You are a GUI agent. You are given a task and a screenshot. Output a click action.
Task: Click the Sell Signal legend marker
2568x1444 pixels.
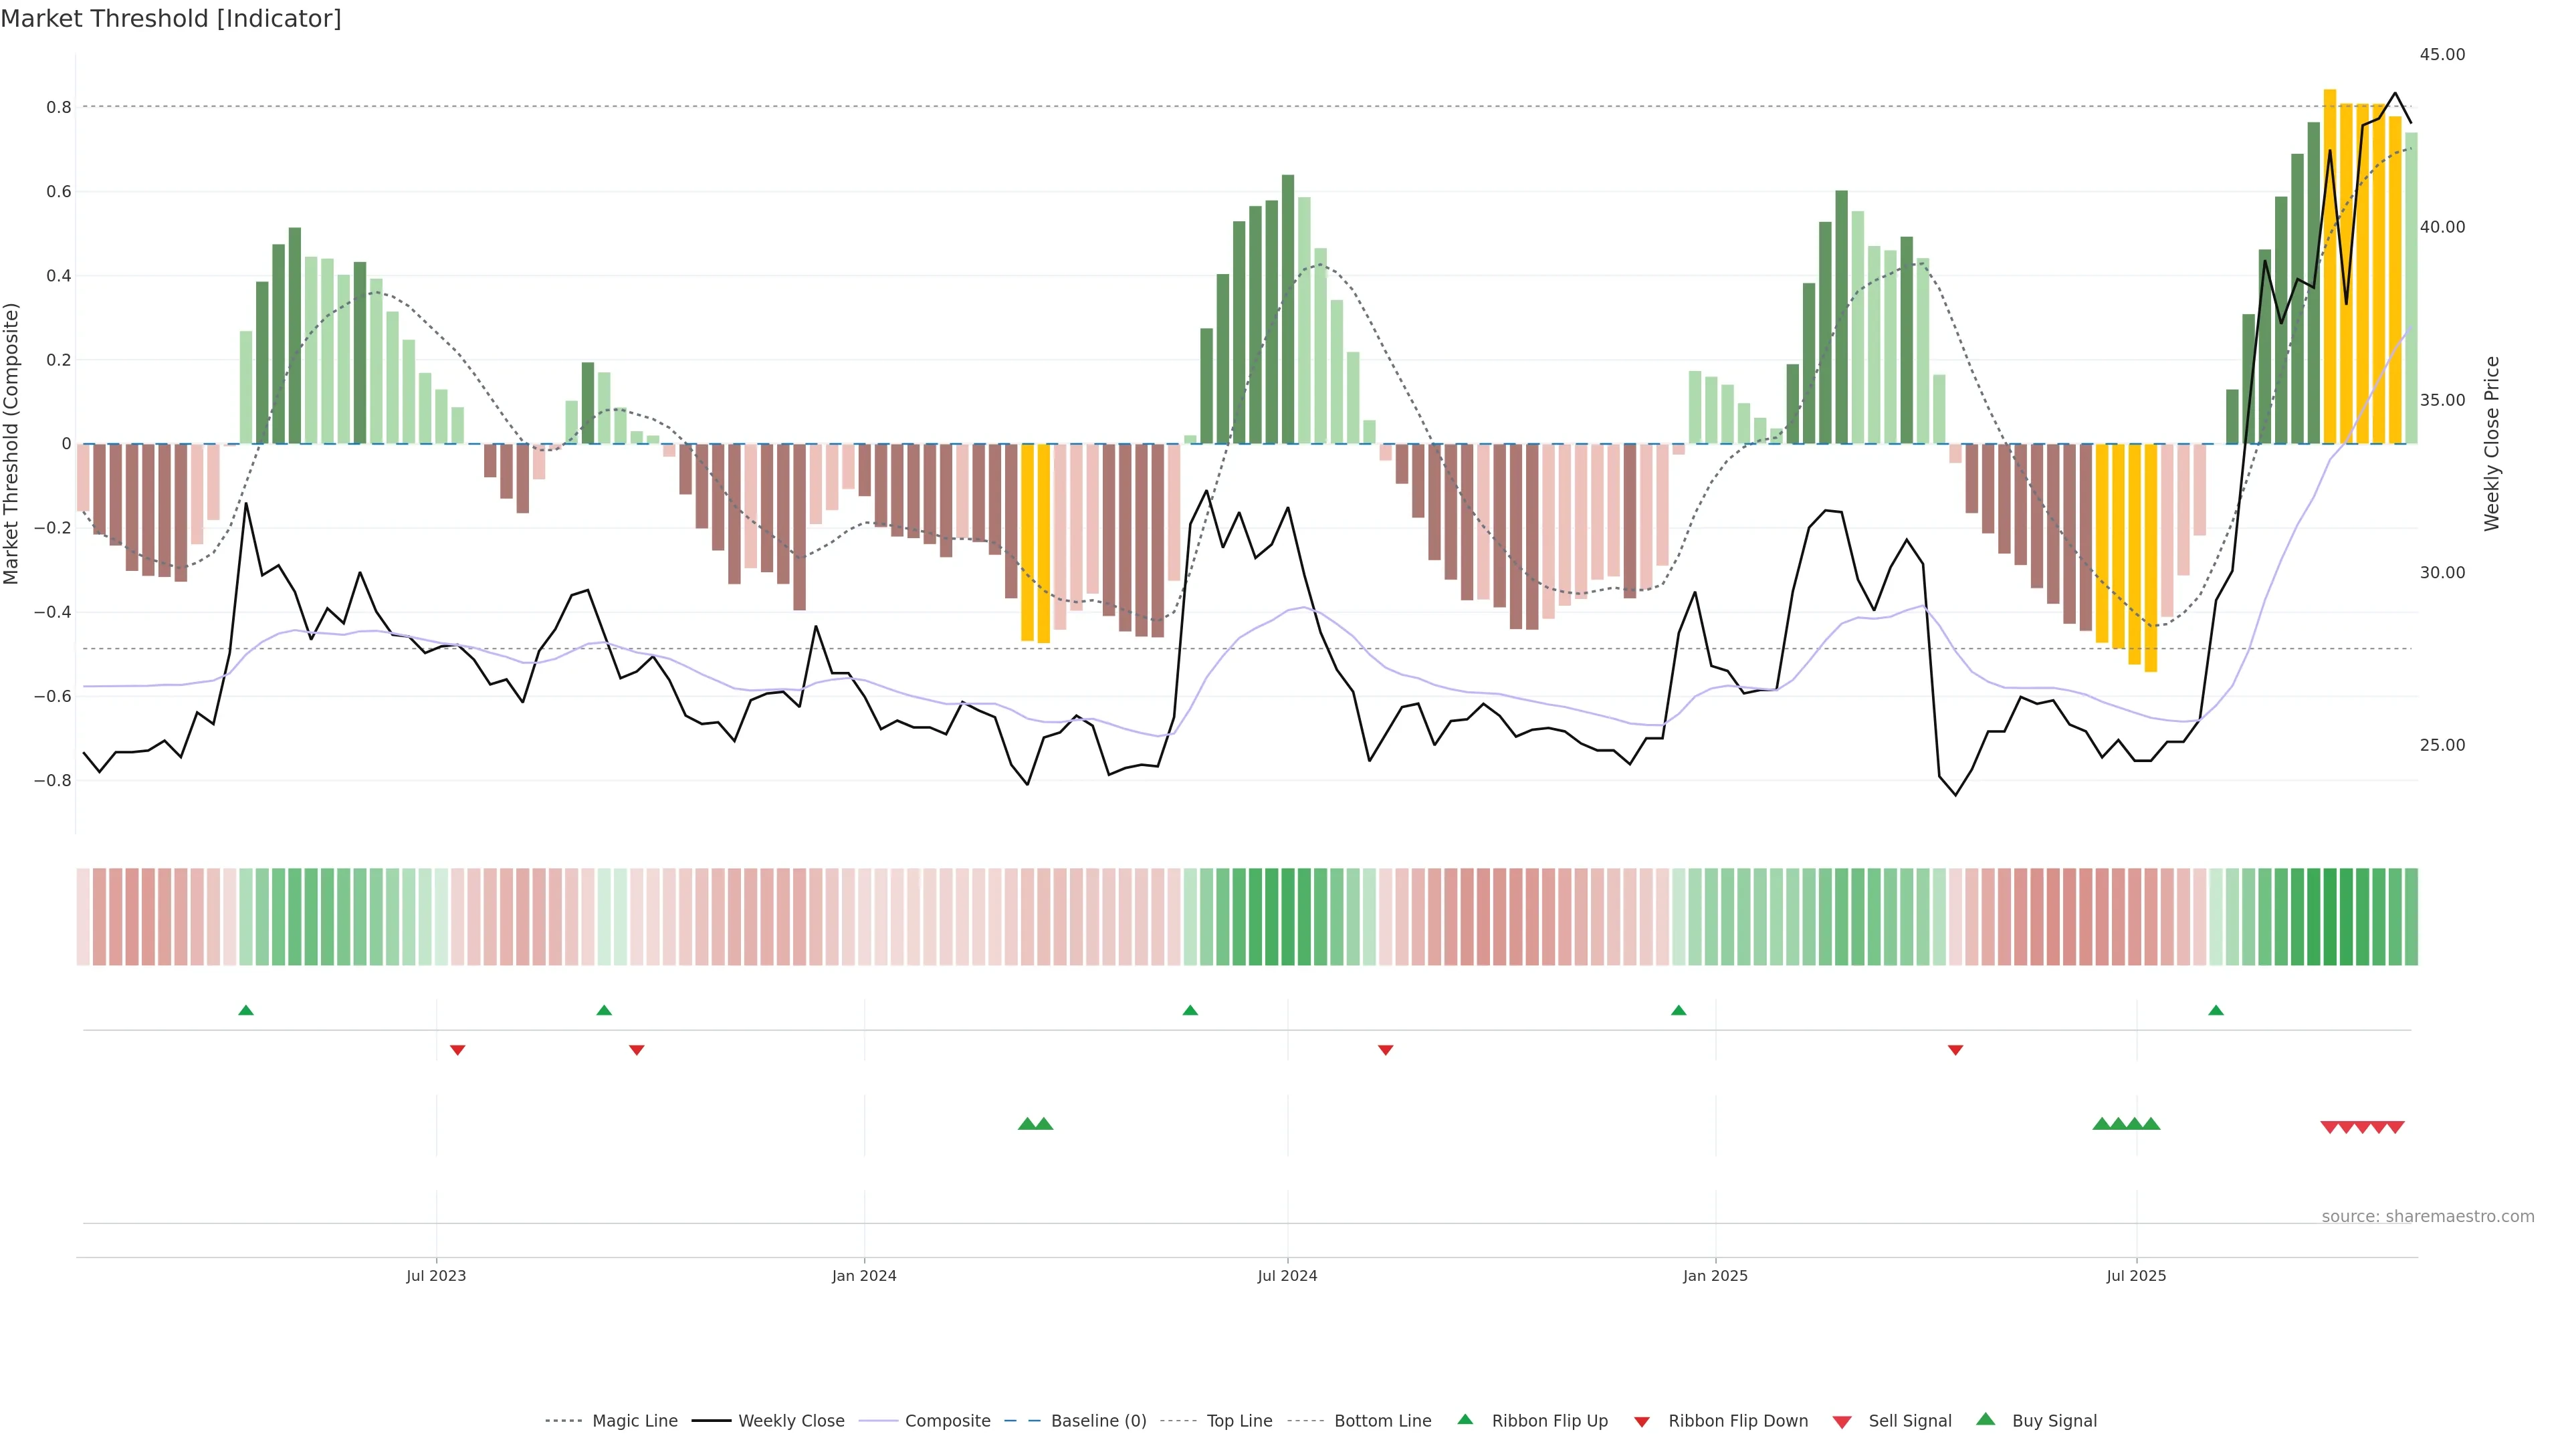[x=1842, y=1421]
